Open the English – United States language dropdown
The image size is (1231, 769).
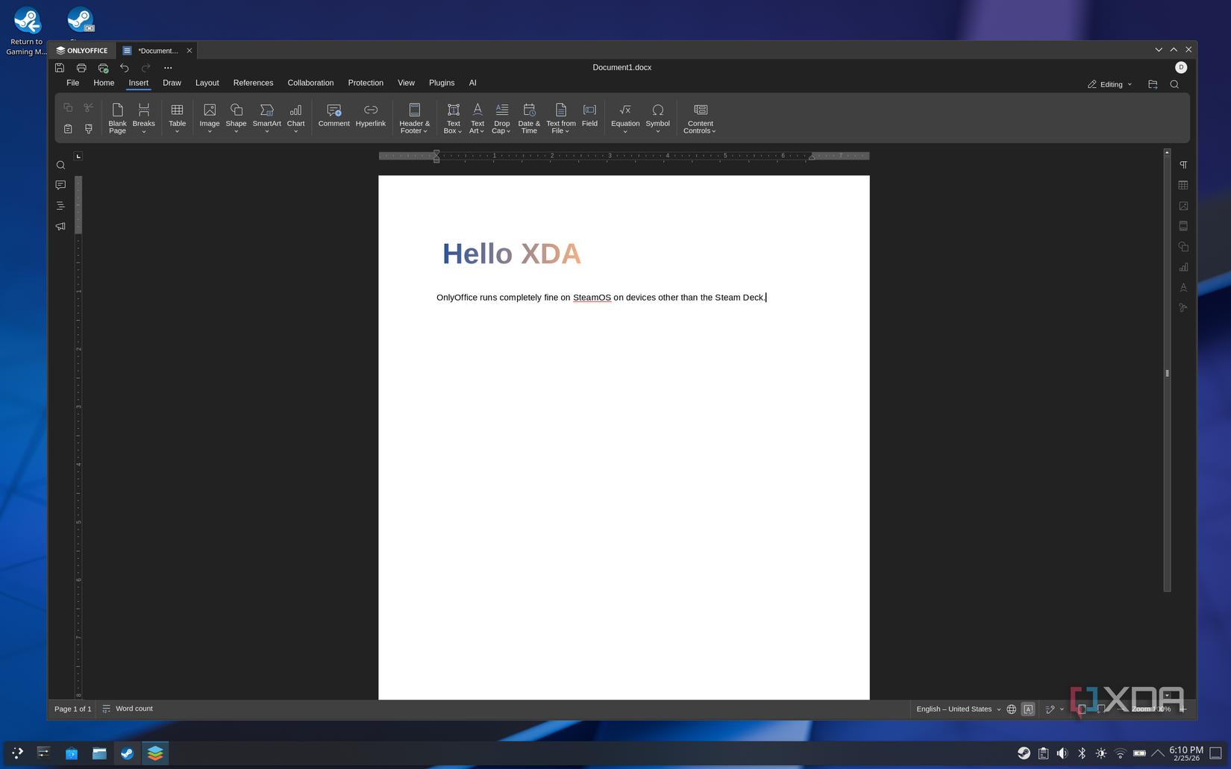[958, 709]
